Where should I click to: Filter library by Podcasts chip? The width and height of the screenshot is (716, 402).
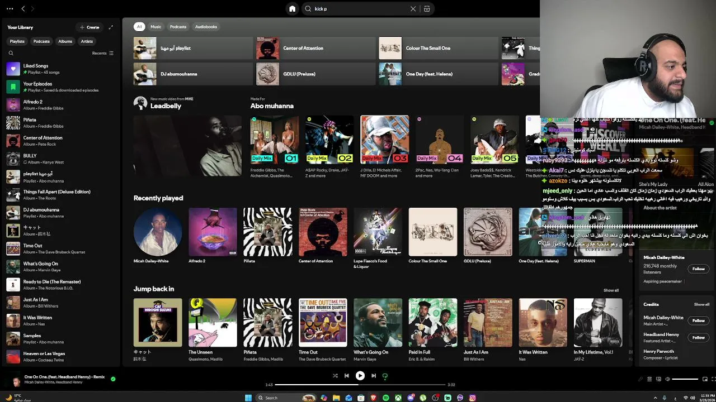[41, 41]
